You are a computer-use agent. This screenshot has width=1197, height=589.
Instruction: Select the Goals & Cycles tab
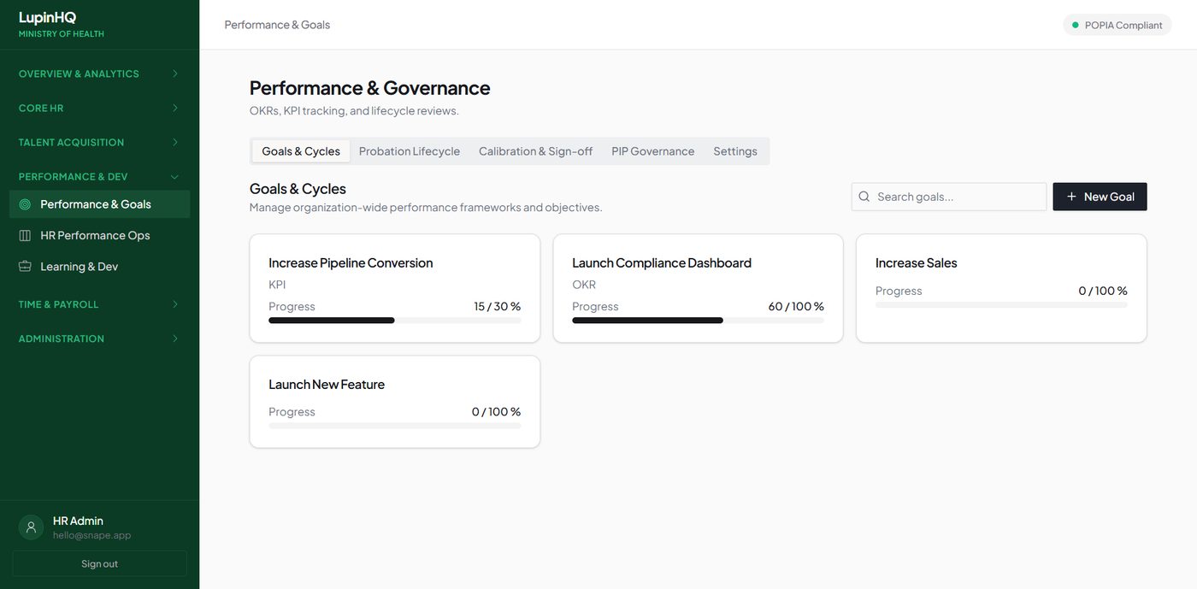tap(301, 151)
